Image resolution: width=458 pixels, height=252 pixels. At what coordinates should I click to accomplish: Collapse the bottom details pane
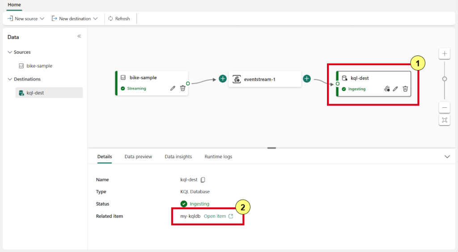447,157
